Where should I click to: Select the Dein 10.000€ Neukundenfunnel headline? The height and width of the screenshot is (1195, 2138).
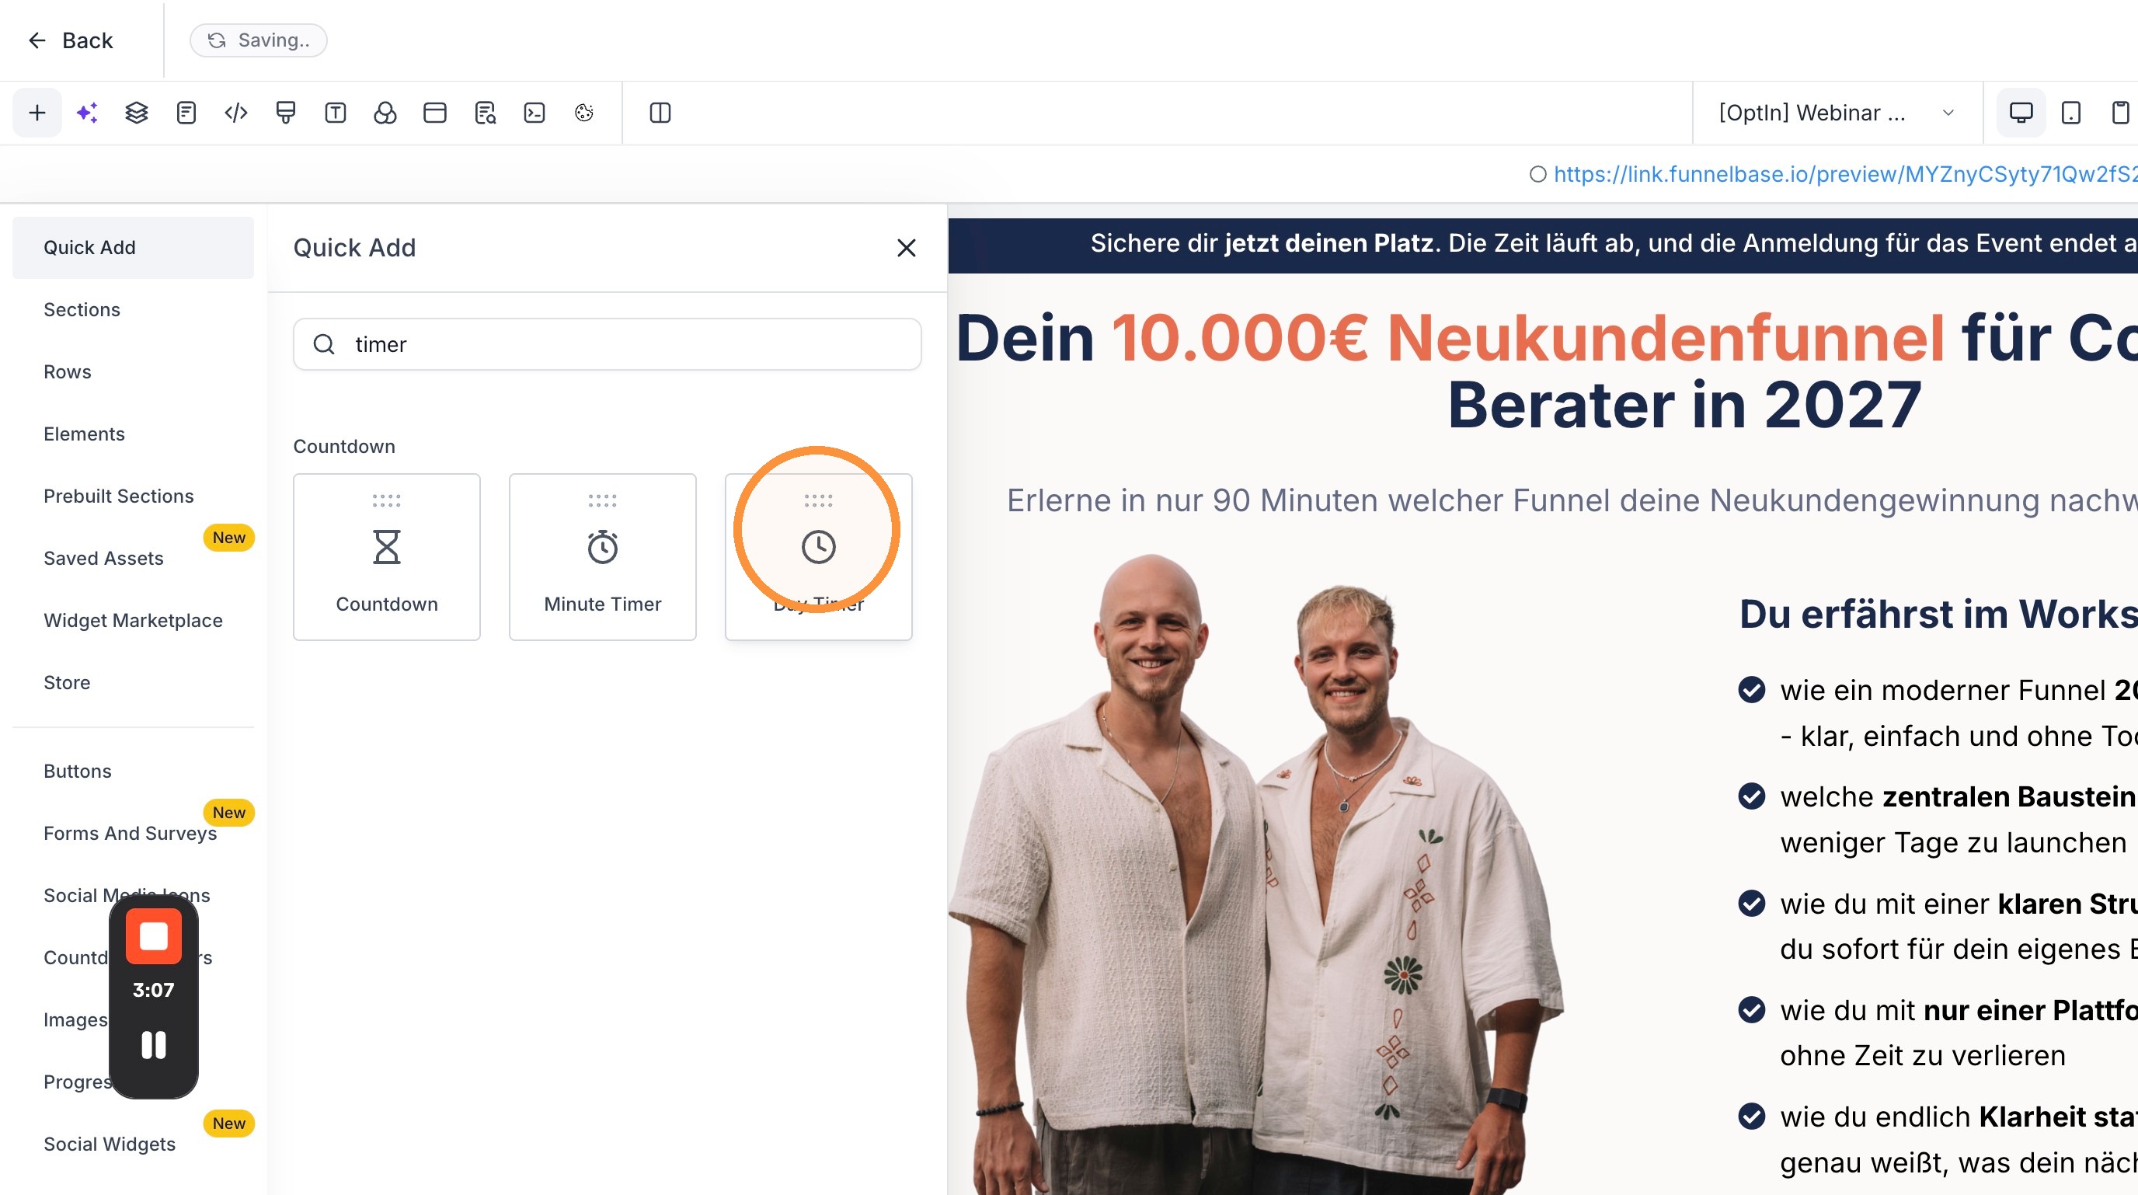(x=1547, y=371)
